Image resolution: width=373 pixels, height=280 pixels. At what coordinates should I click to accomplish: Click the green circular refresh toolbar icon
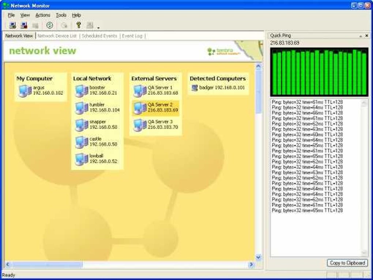point(50,25)
